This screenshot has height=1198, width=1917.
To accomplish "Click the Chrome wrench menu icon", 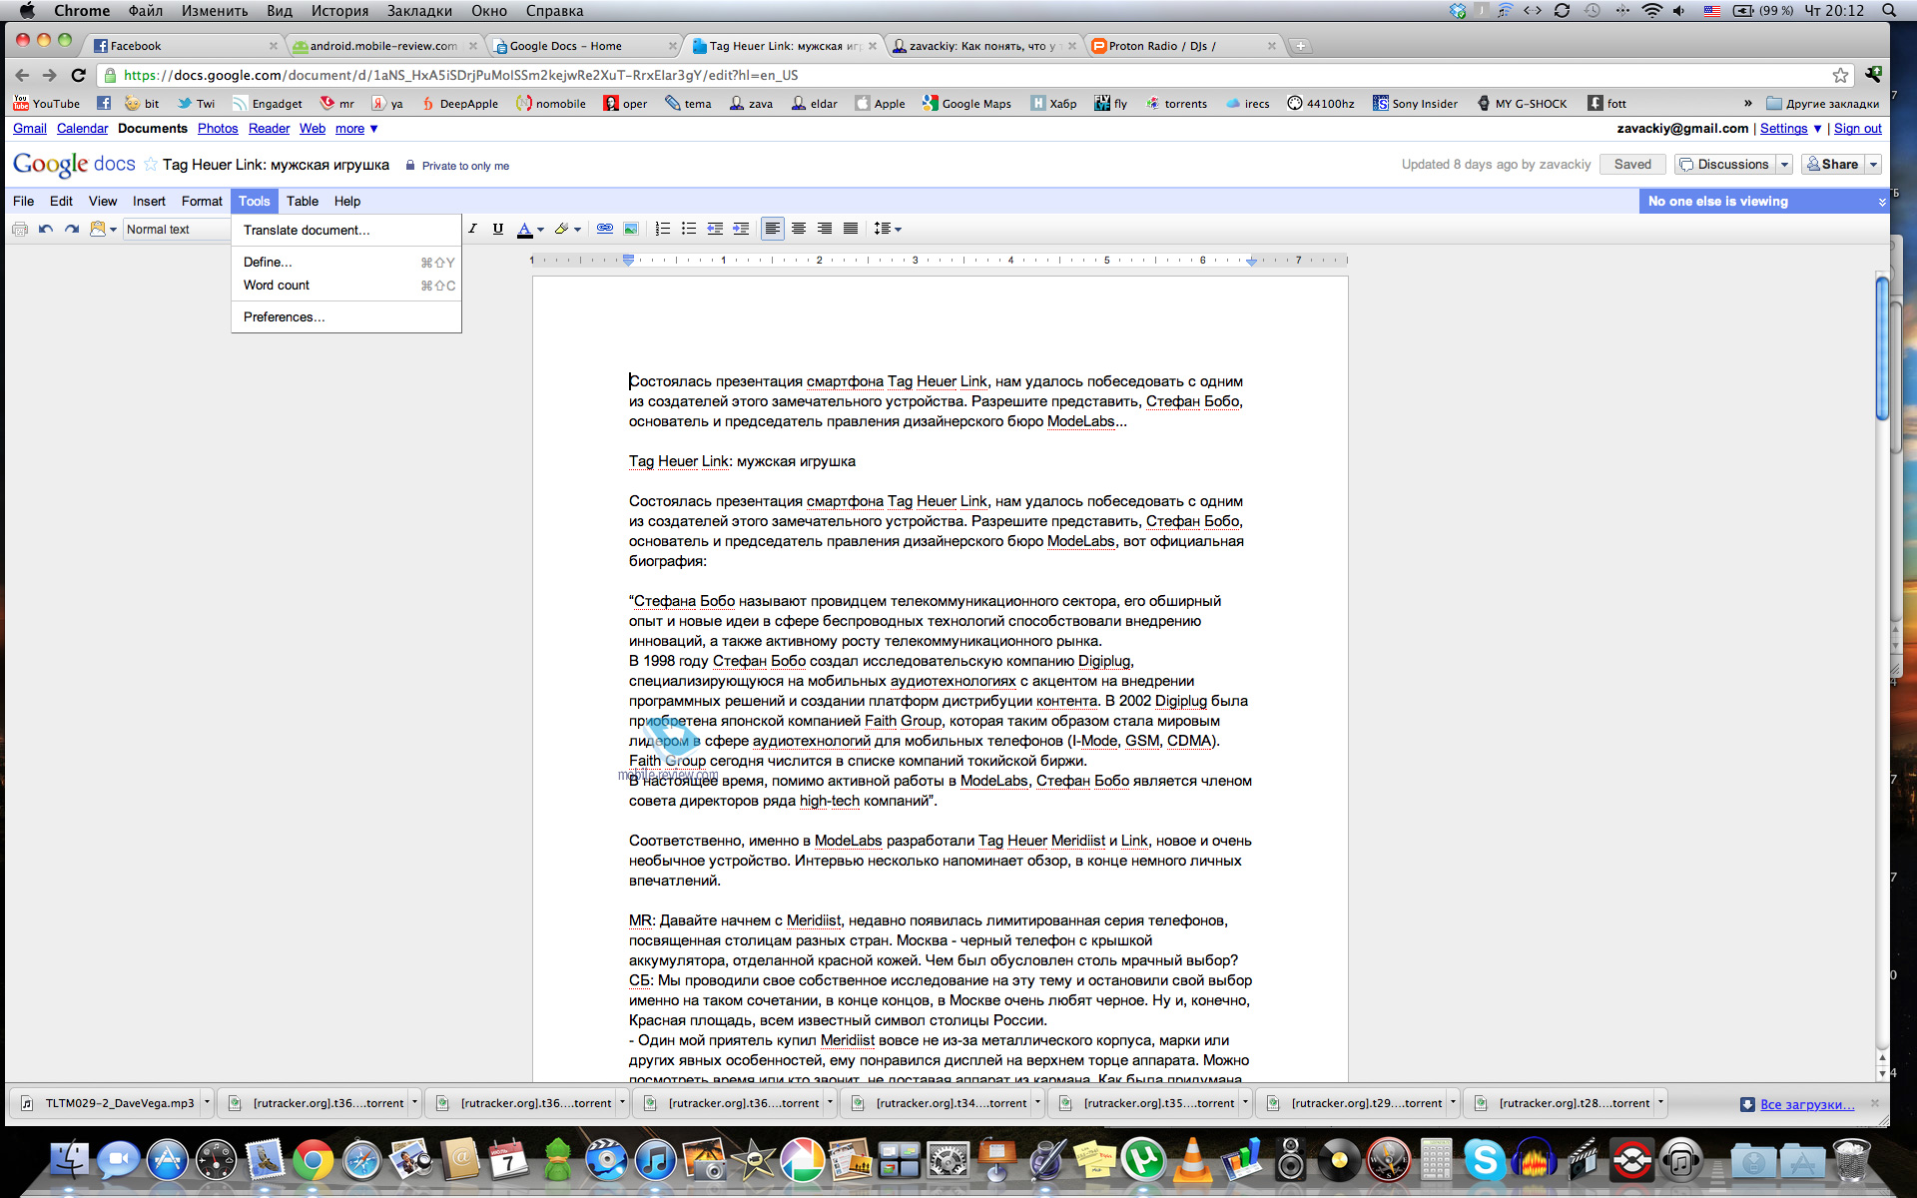I will coord(1873,74).
